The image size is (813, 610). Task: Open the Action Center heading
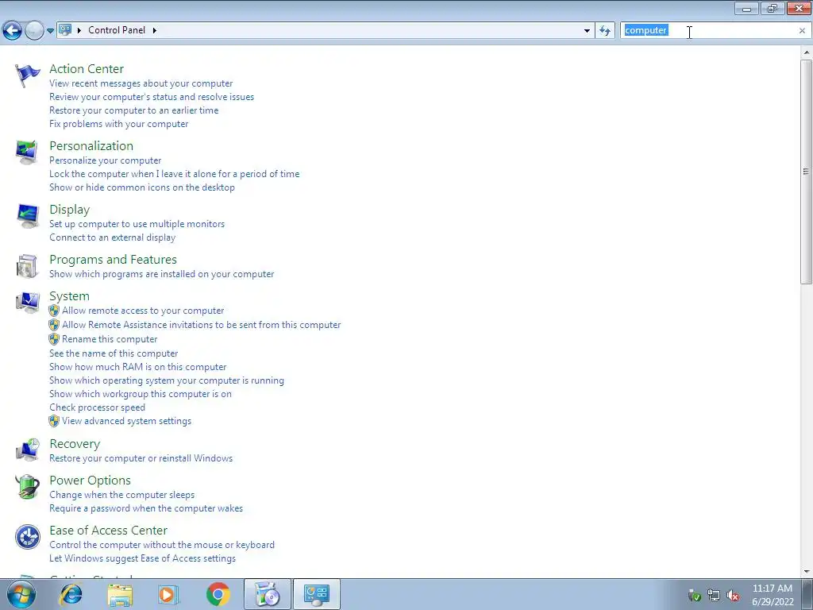87,69
